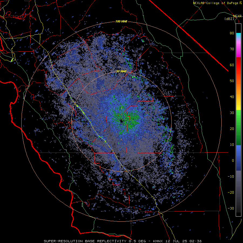Click the -30 tick label on the dBZ scale

231,208
